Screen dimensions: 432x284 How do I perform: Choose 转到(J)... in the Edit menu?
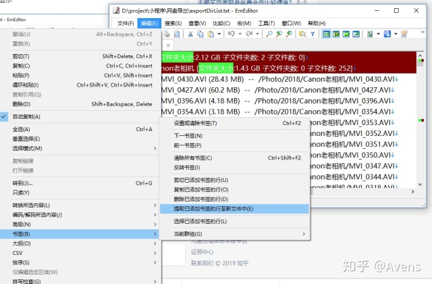point(79,183)
